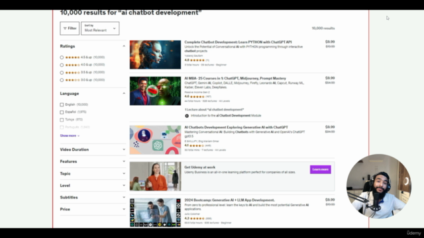Click the filter lines icon in Filter button

pyautogui.click(x=65, y=28)
